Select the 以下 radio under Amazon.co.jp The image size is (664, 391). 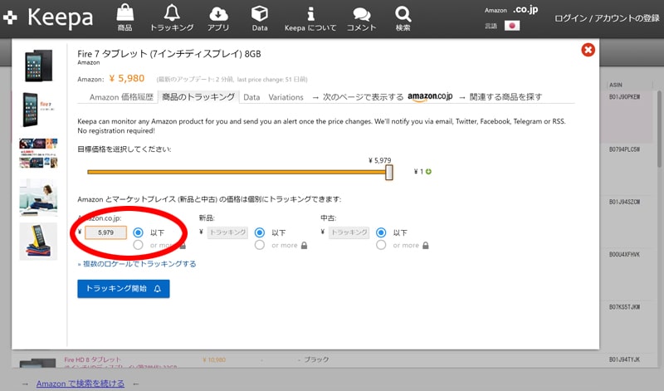pyautogui.click(x=138, y=232)
